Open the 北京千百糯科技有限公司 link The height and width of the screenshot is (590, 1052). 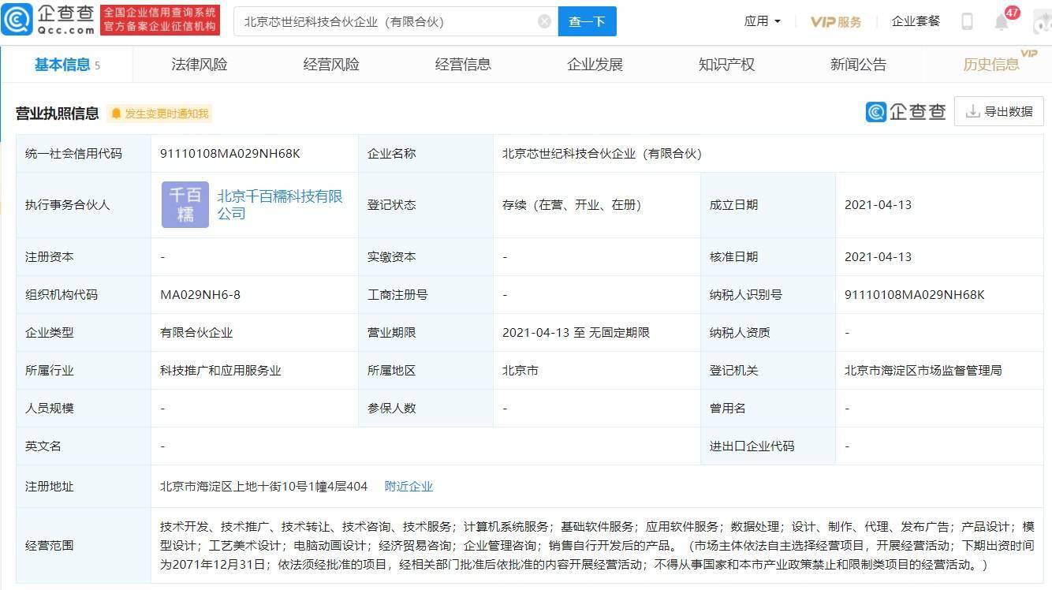(x=279, y=204)
